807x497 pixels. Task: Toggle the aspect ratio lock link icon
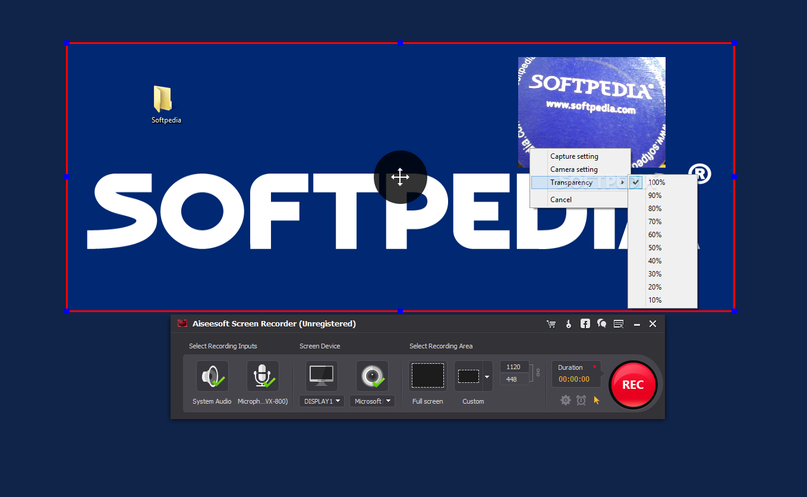click(538, 373)
